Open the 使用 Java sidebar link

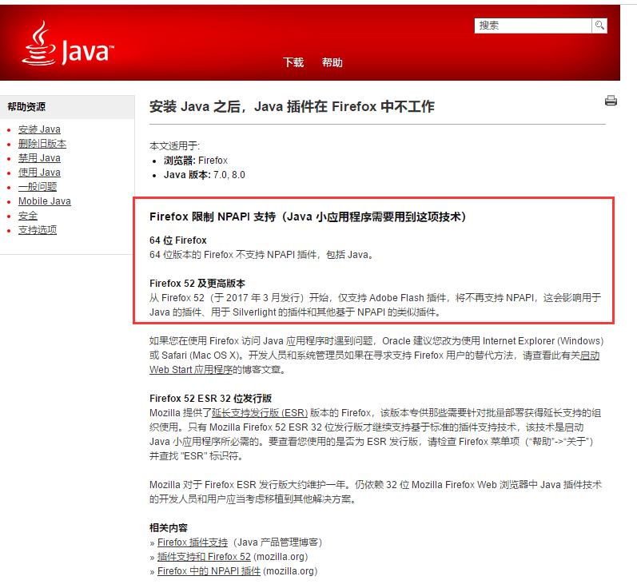(39, 173)
